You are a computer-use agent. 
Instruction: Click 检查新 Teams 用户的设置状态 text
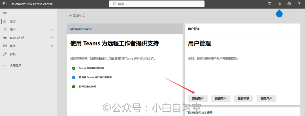(95, 77)
